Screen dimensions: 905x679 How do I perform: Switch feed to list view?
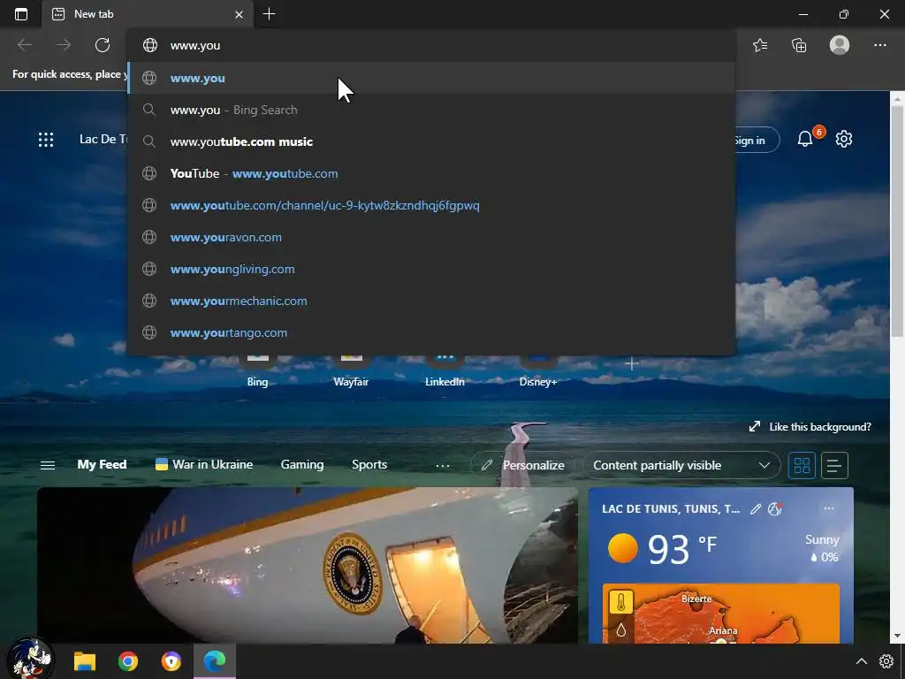834,465
